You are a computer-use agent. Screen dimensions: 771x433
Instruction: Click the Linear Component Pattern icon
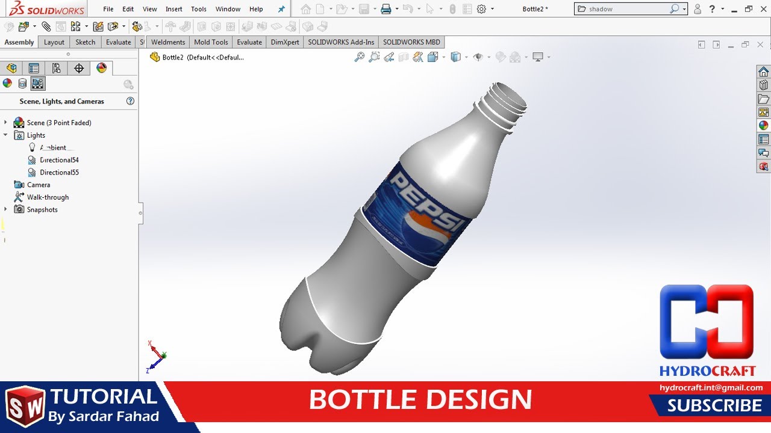[x=75, y=26]
